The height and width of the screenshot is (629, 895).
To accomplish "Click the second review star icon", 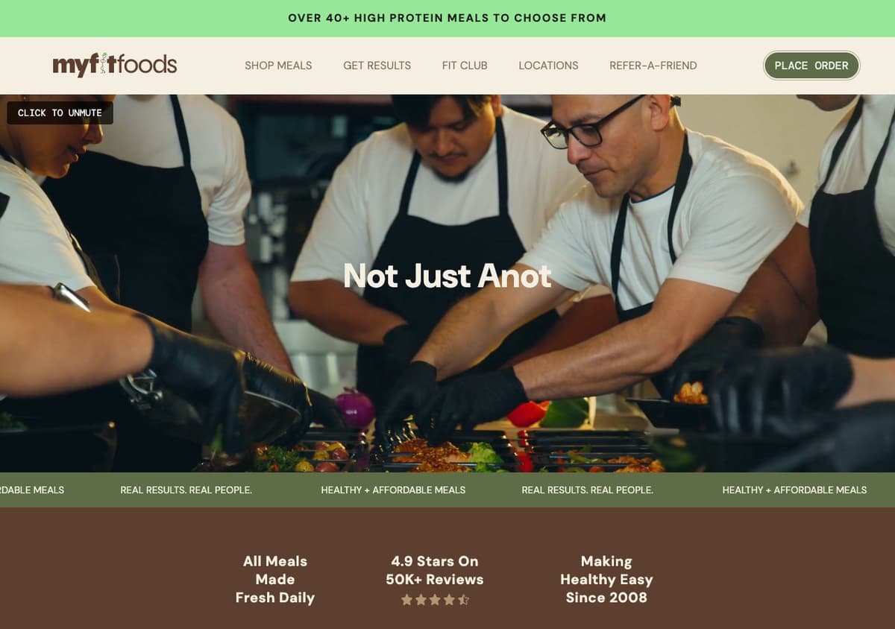I will point(421,599).
